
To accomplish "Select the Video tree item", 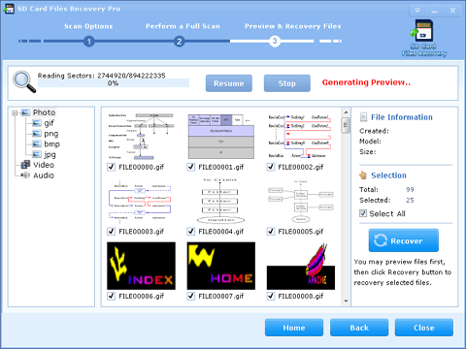I will (x=44, y=165).
